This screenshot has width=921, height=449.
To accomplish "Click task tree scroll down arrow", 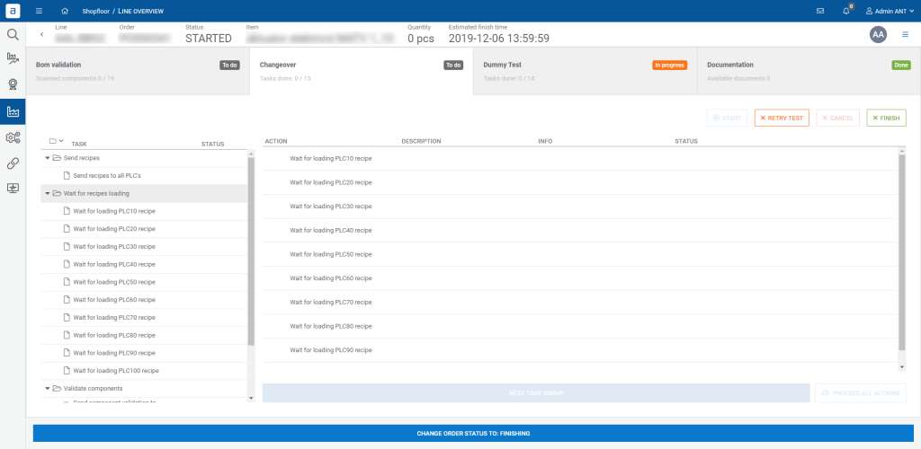I will point(252,398).
